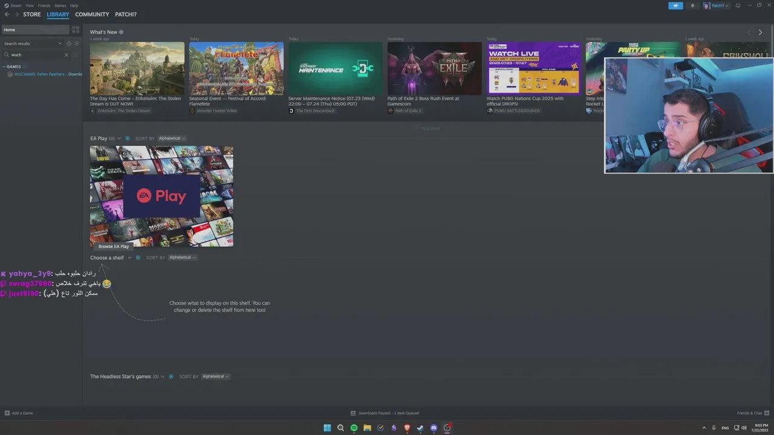
Task: Click the Add a Game plus icon
Action: coord(7,413)
